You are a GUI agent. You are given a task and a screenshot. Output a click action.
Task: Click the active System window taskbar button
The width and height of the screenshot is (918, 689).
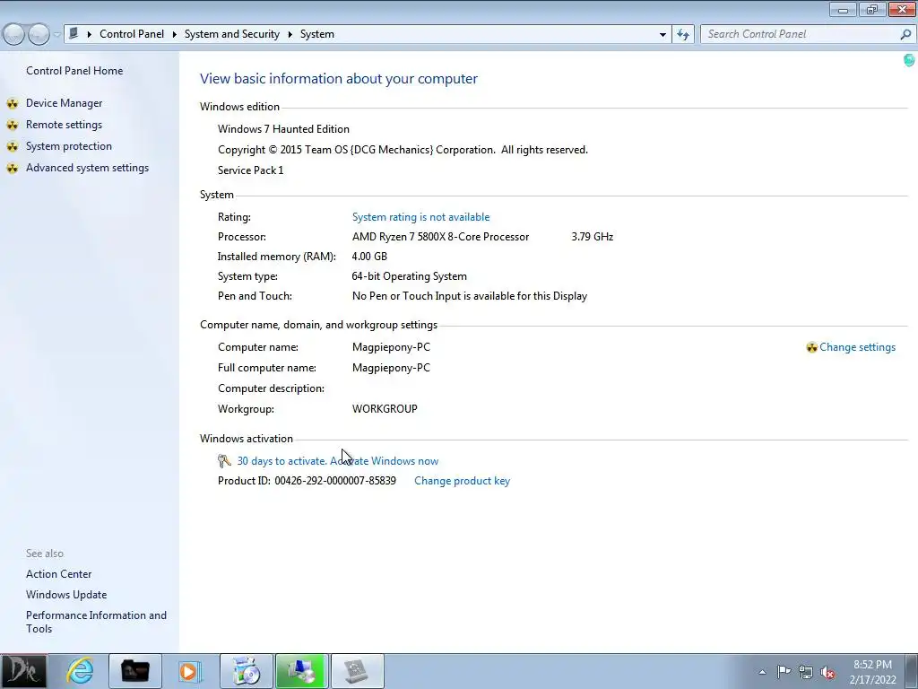[x=302, y=671]
